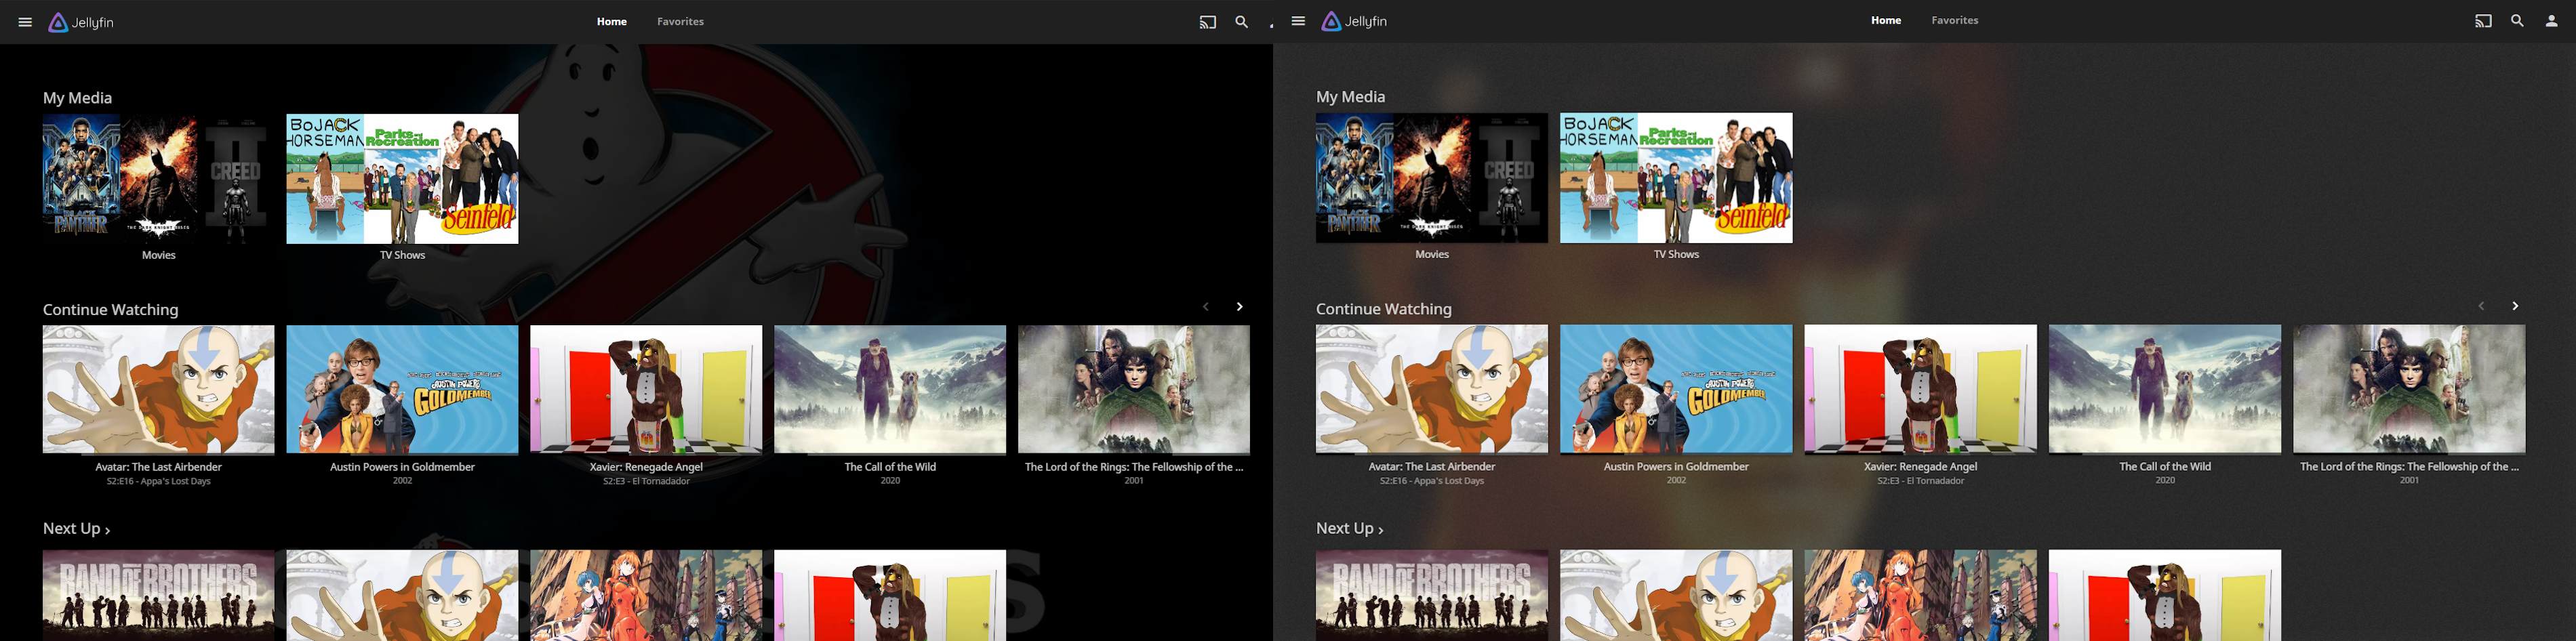Click 'S2:E16 - Appa's Lost Days' text, left window
Screen dimensions: 2576x641
tap(158, 481)
